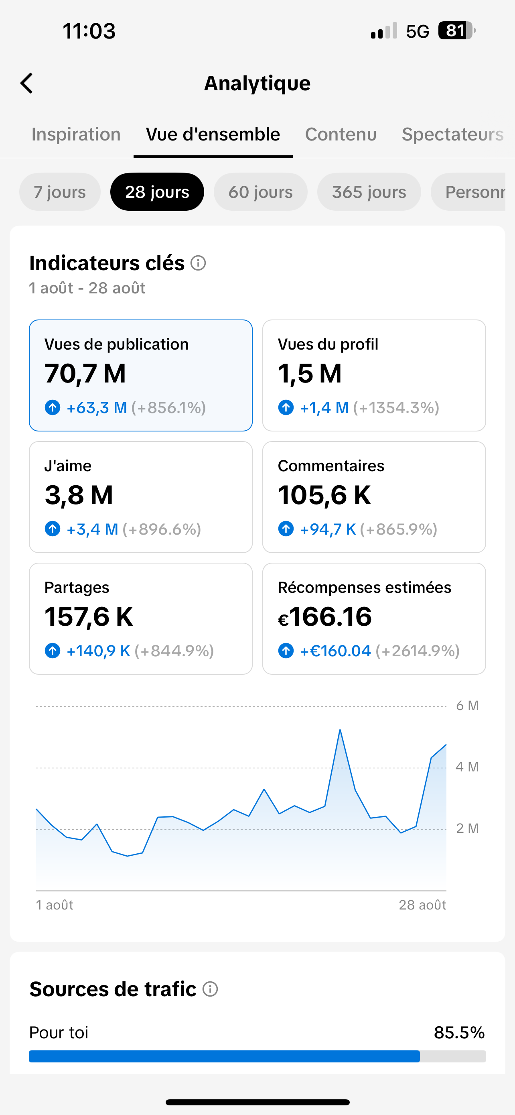The width and height of the screenshot is (515, 1115).
Task: Choose the Personnalisé period chip
Action: 468,192
